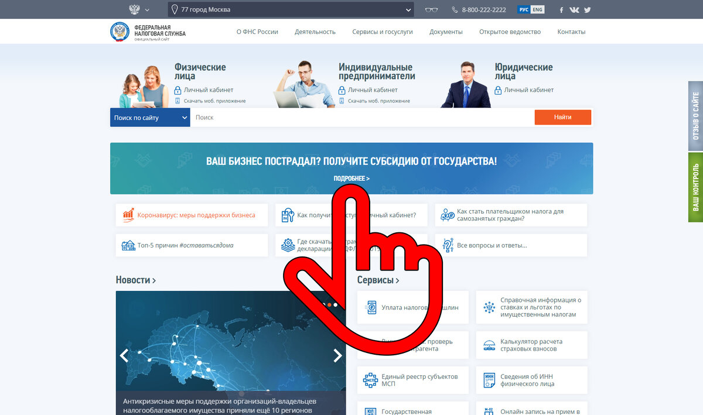This screenshot has height=415, width=703.
Task: Open the Контакты menu
Action: tap(571, 32)
